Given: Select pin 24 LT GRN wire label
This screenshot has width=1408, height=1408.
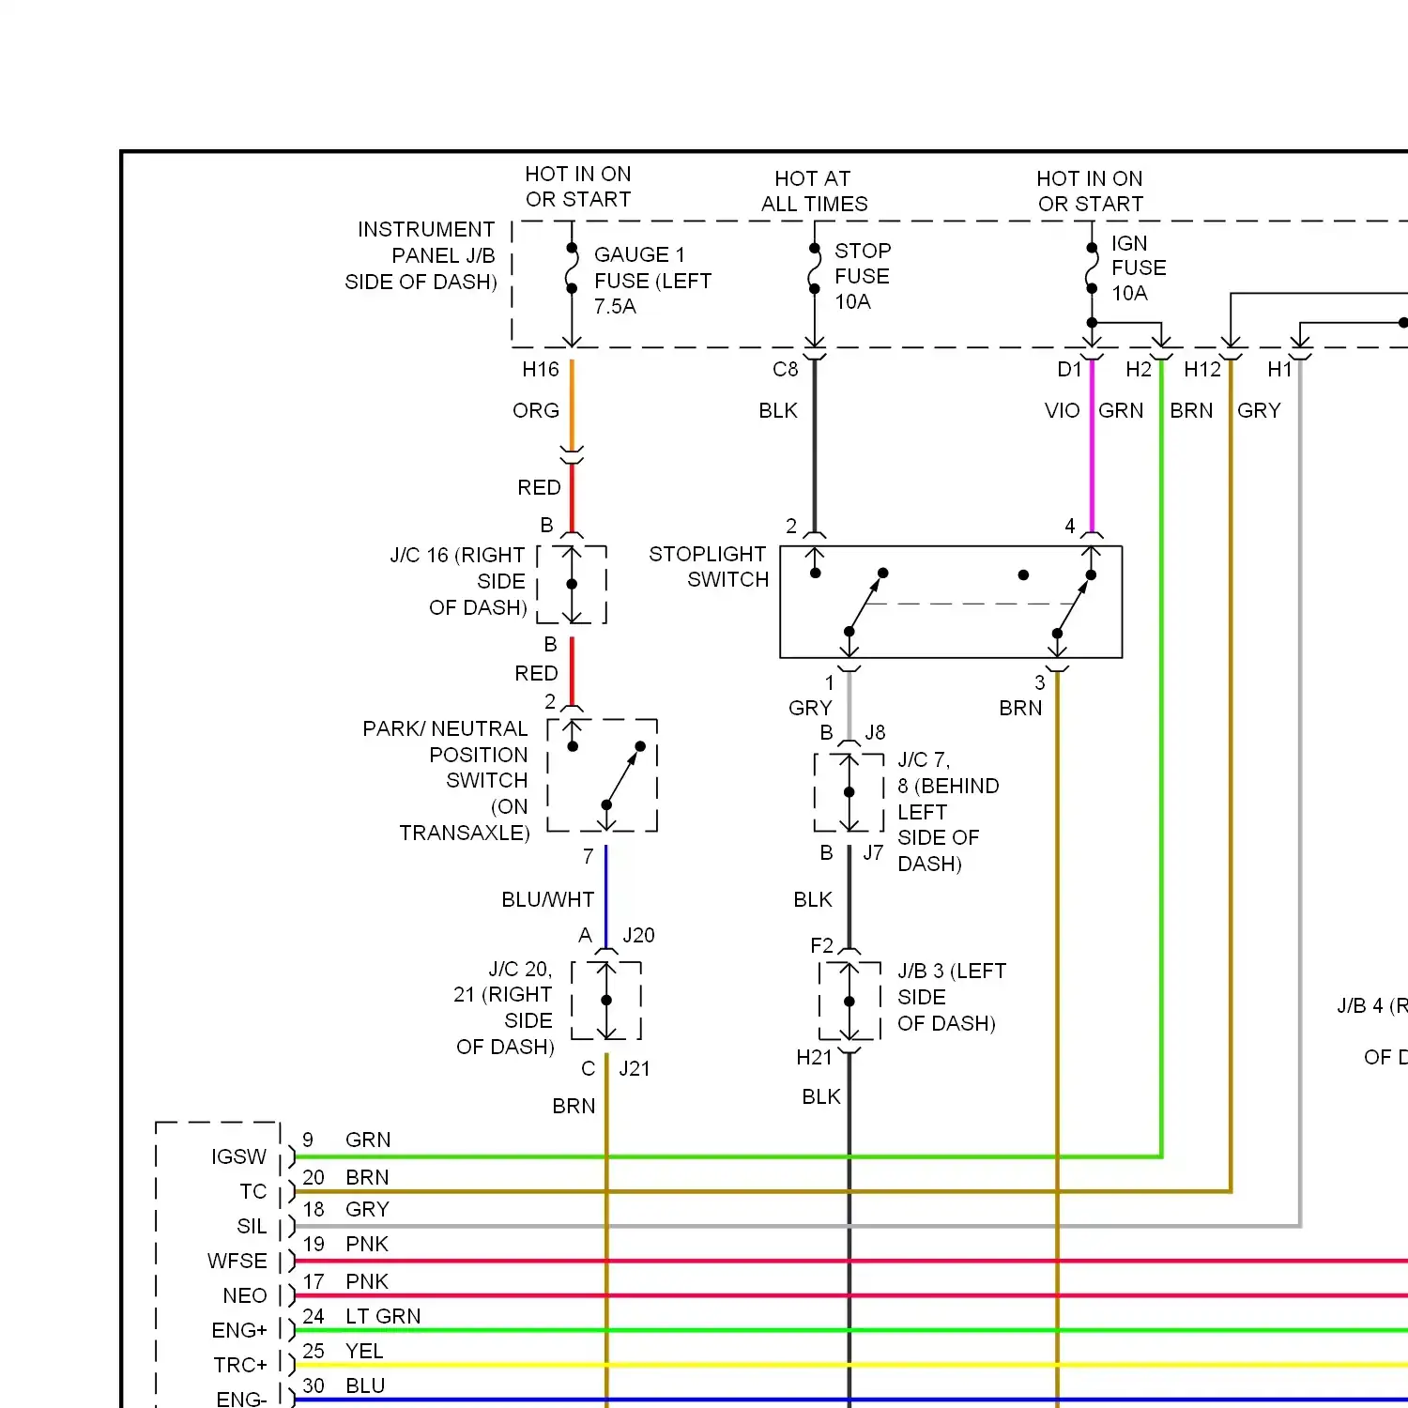Looking at the screenshot, I should coord(361,1317).
